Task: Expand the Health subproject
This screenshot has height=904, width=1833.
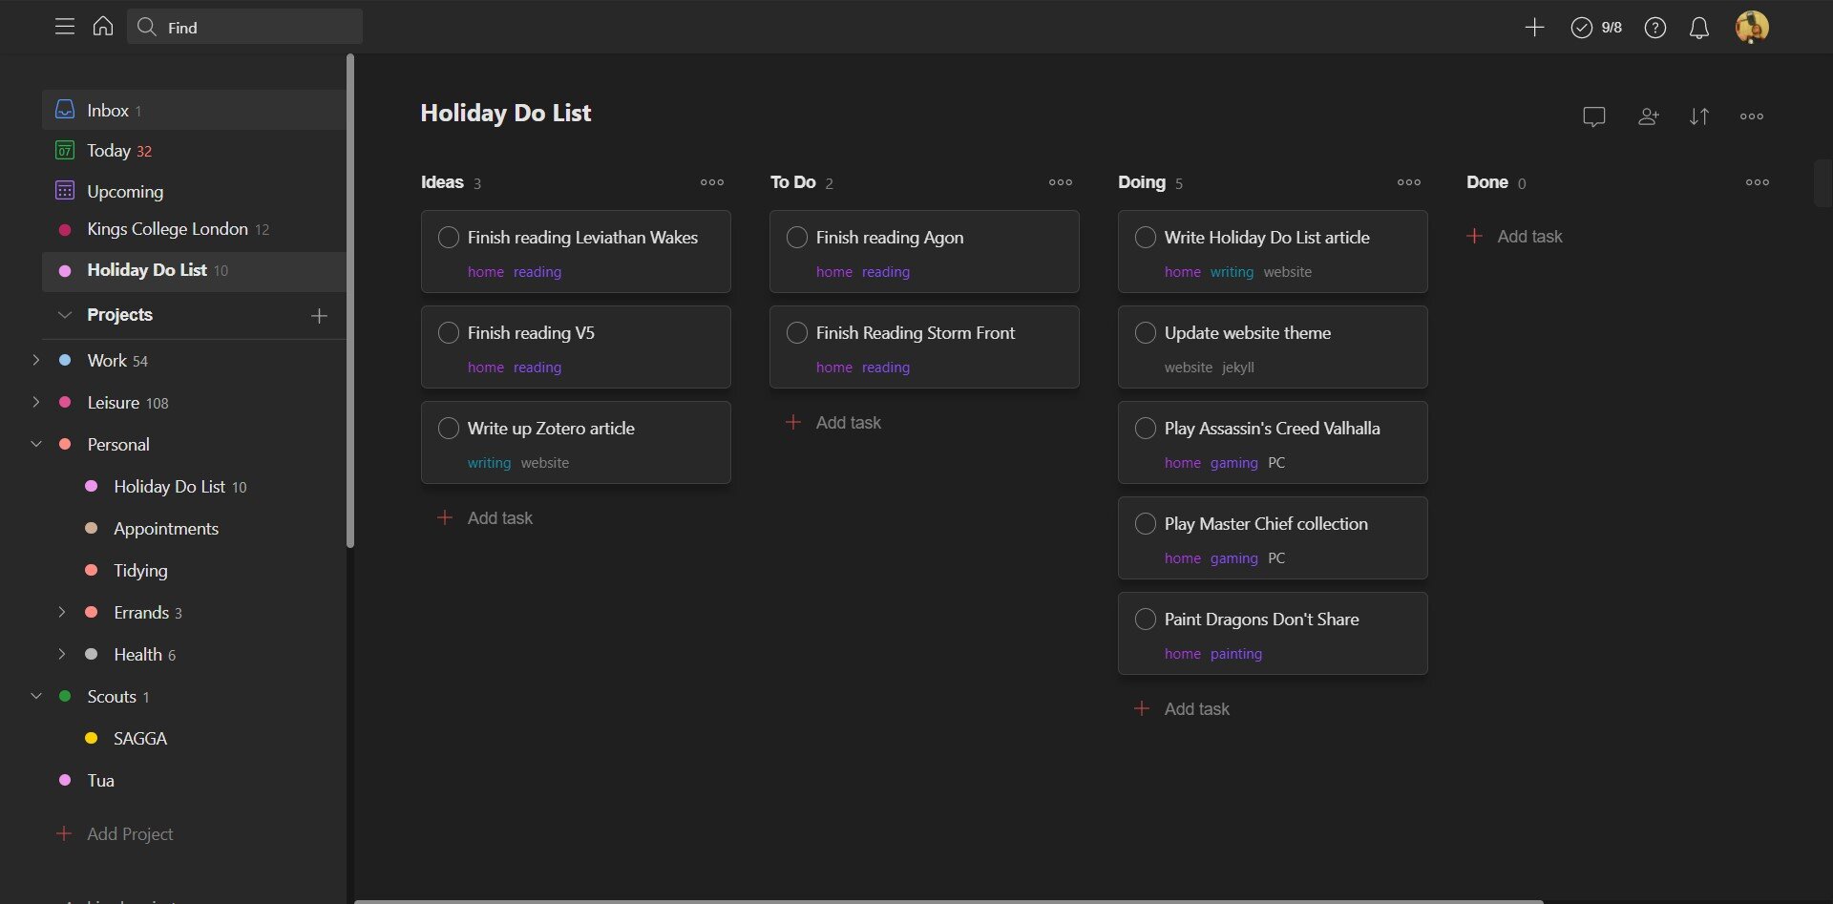Action: coord(62,654)
